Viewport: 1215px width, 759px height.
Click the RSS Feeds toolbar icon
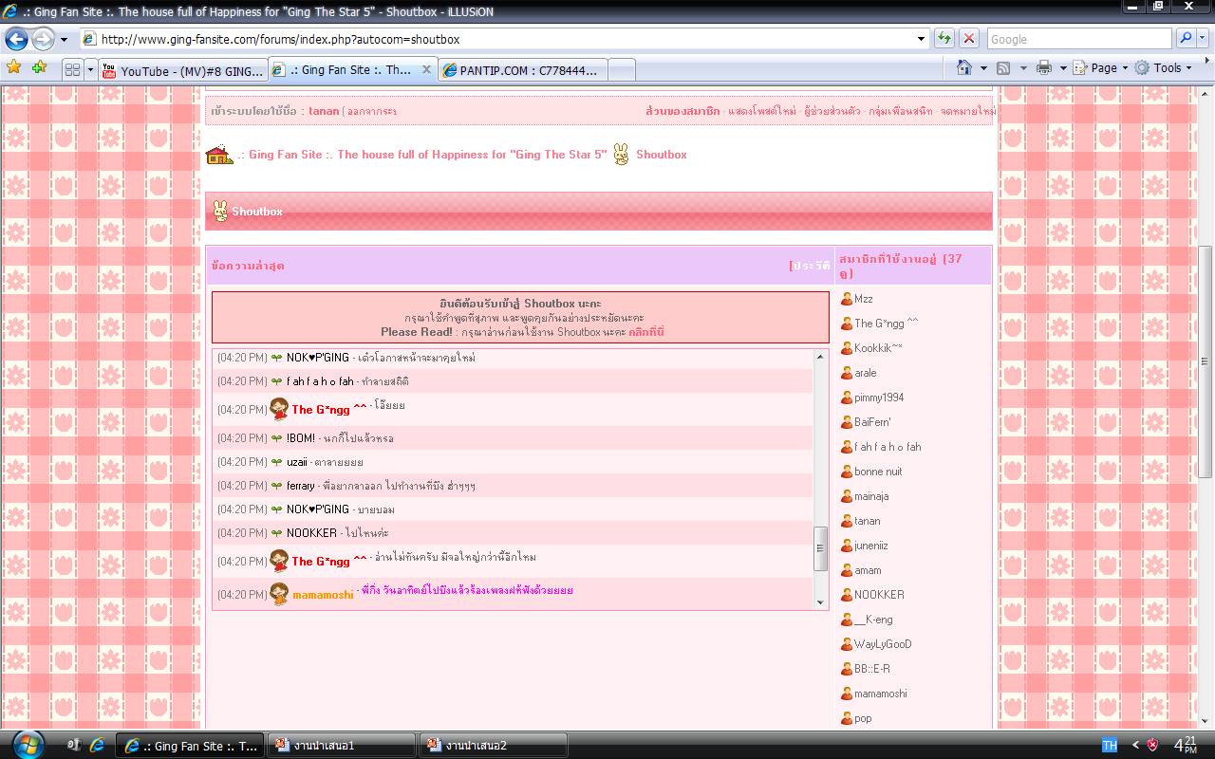click(x=1002, y=68)
